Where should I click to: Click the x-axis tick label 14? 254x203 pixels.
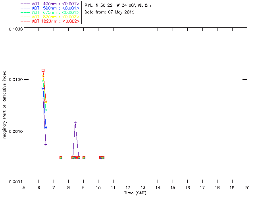158,188
